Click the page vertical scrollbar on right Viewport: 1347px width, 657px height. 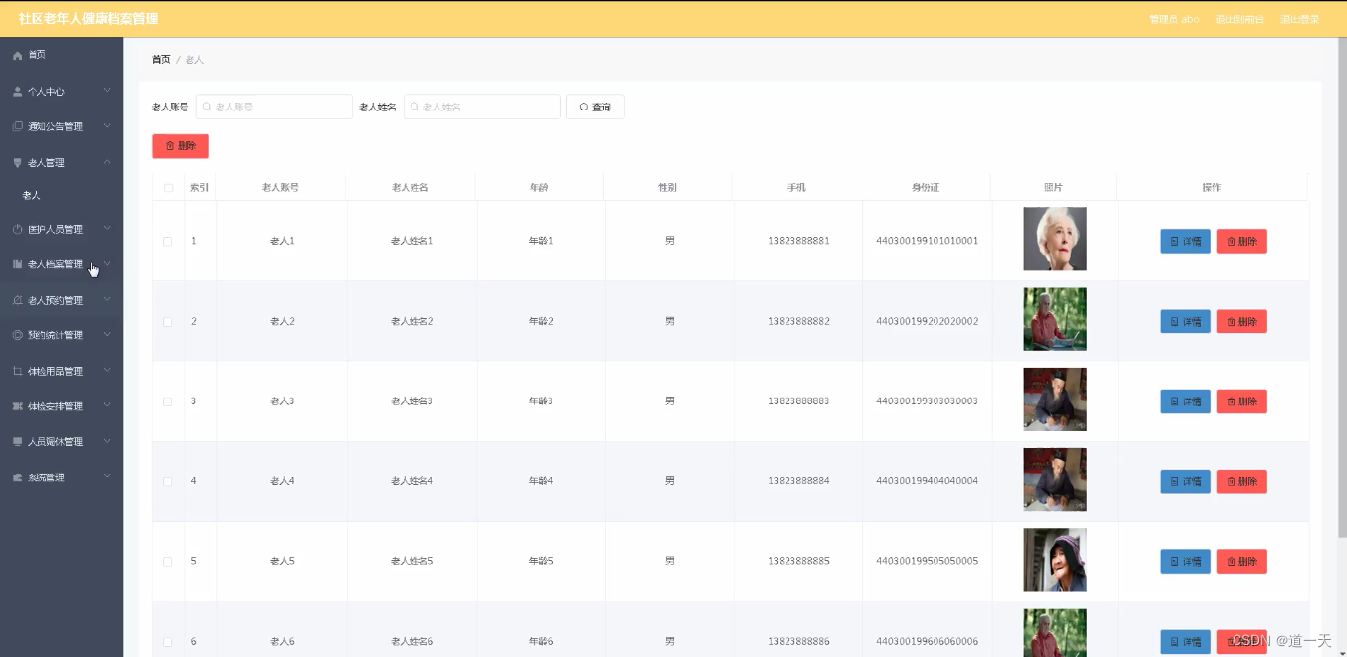tap(1342, 286)
